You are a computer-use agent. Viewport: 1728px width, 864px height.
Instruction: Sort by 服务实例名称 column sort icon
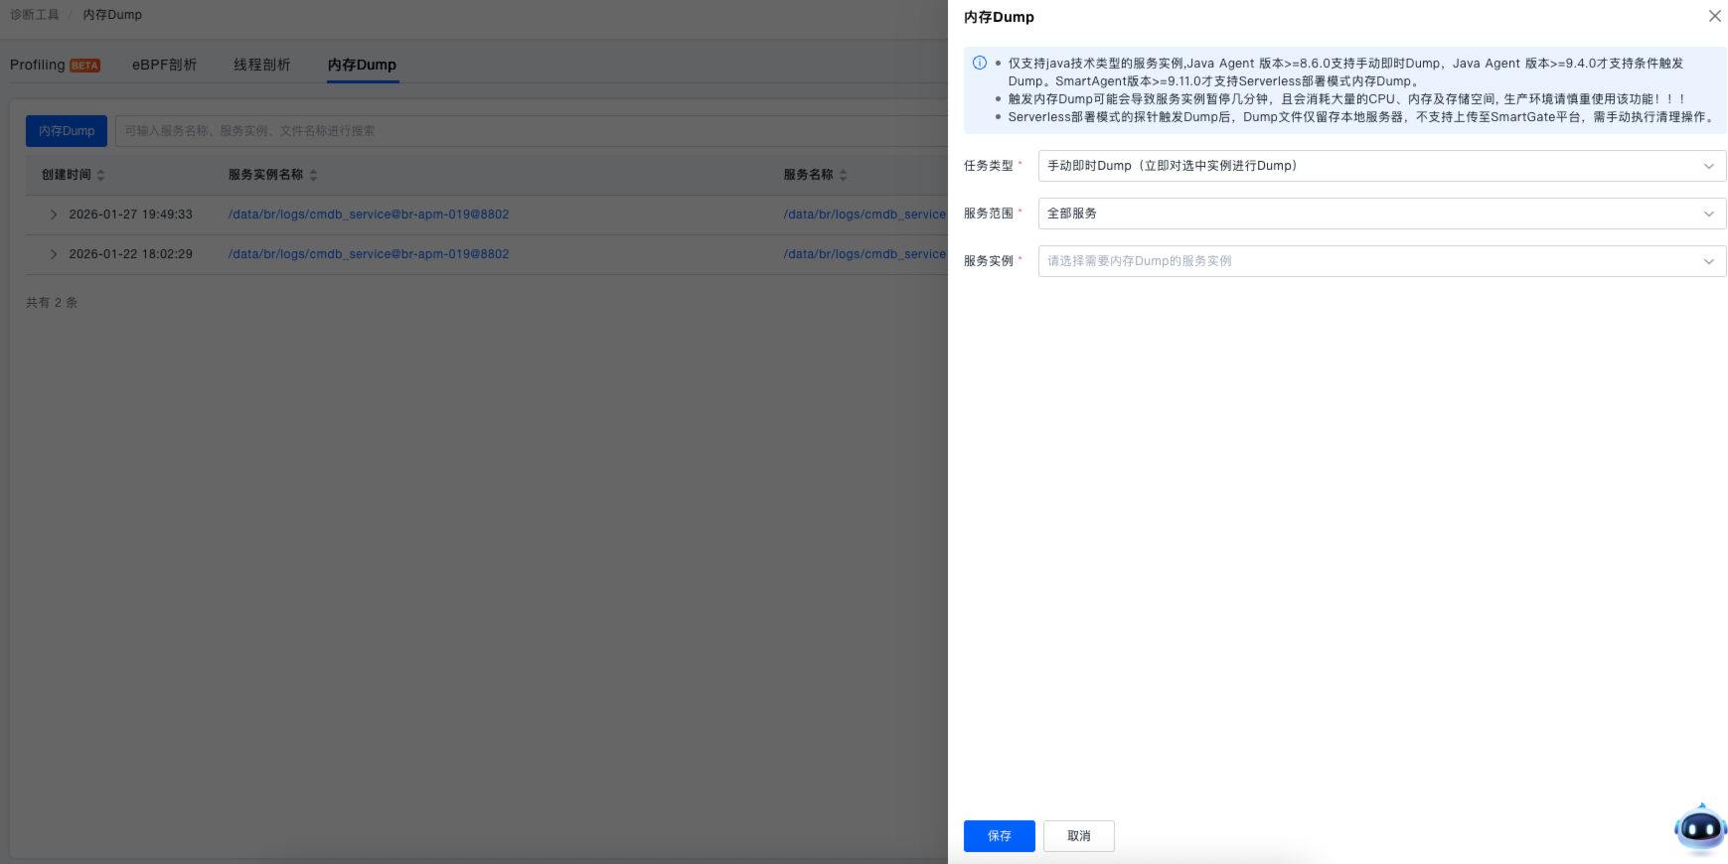314,175
